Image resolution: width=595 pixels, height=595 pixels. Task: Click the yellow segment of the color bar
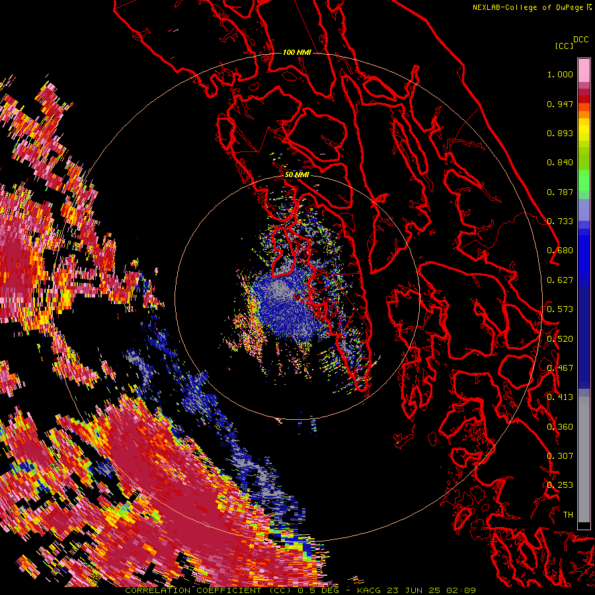coord(584,130)
